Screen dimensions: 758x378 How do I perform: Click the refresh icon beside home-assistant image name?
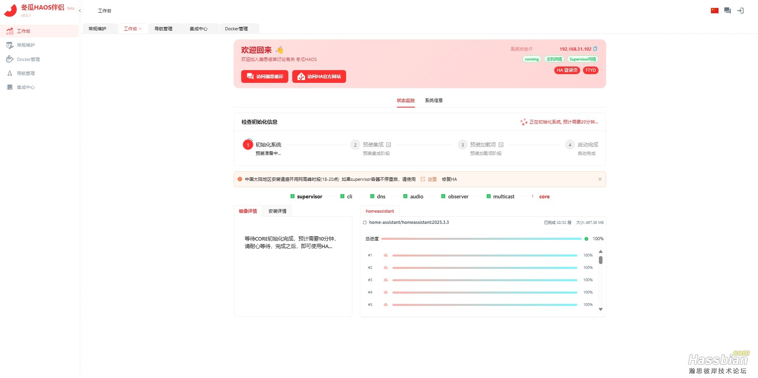[364, 223]
